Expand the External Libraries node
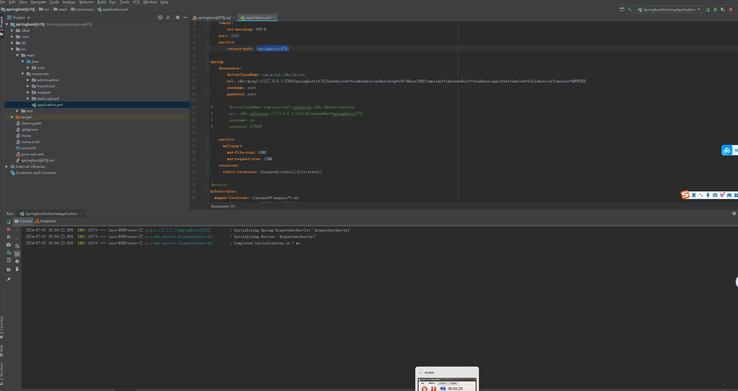738x391 pixels. 7,167
